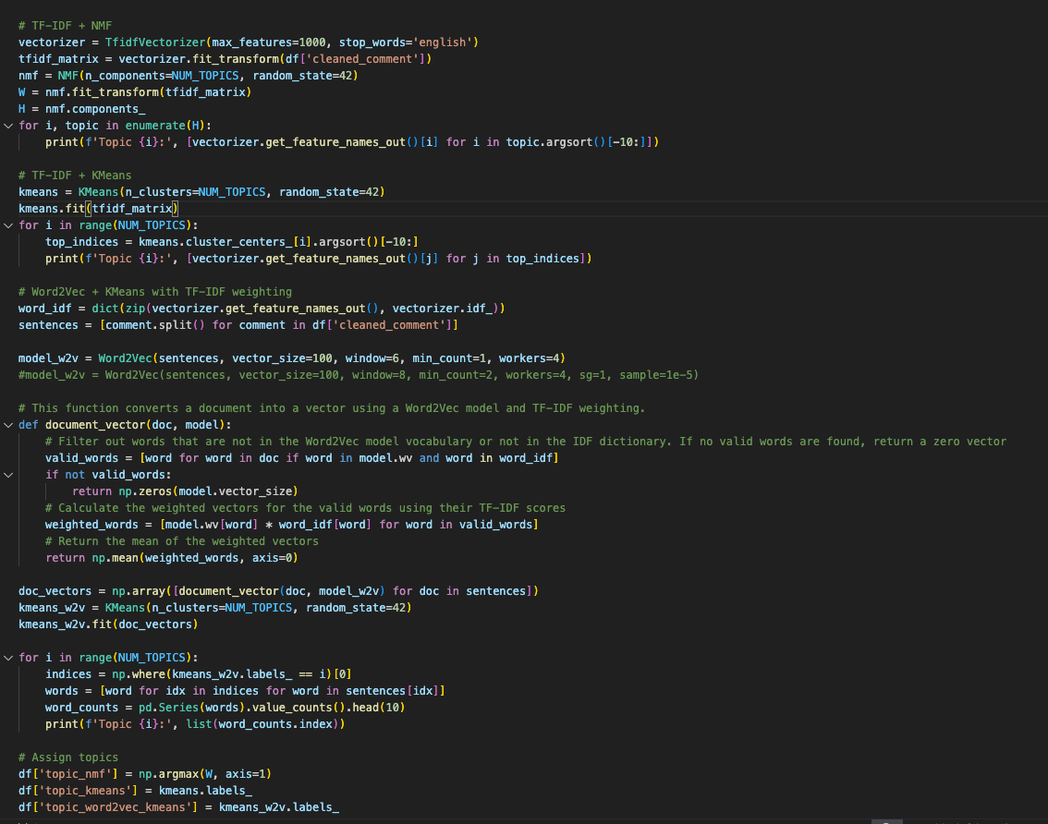Viewport: 1048px width, 824px height.
Task: Click the TfidfVectorizer class name
Action: [142, 42]
